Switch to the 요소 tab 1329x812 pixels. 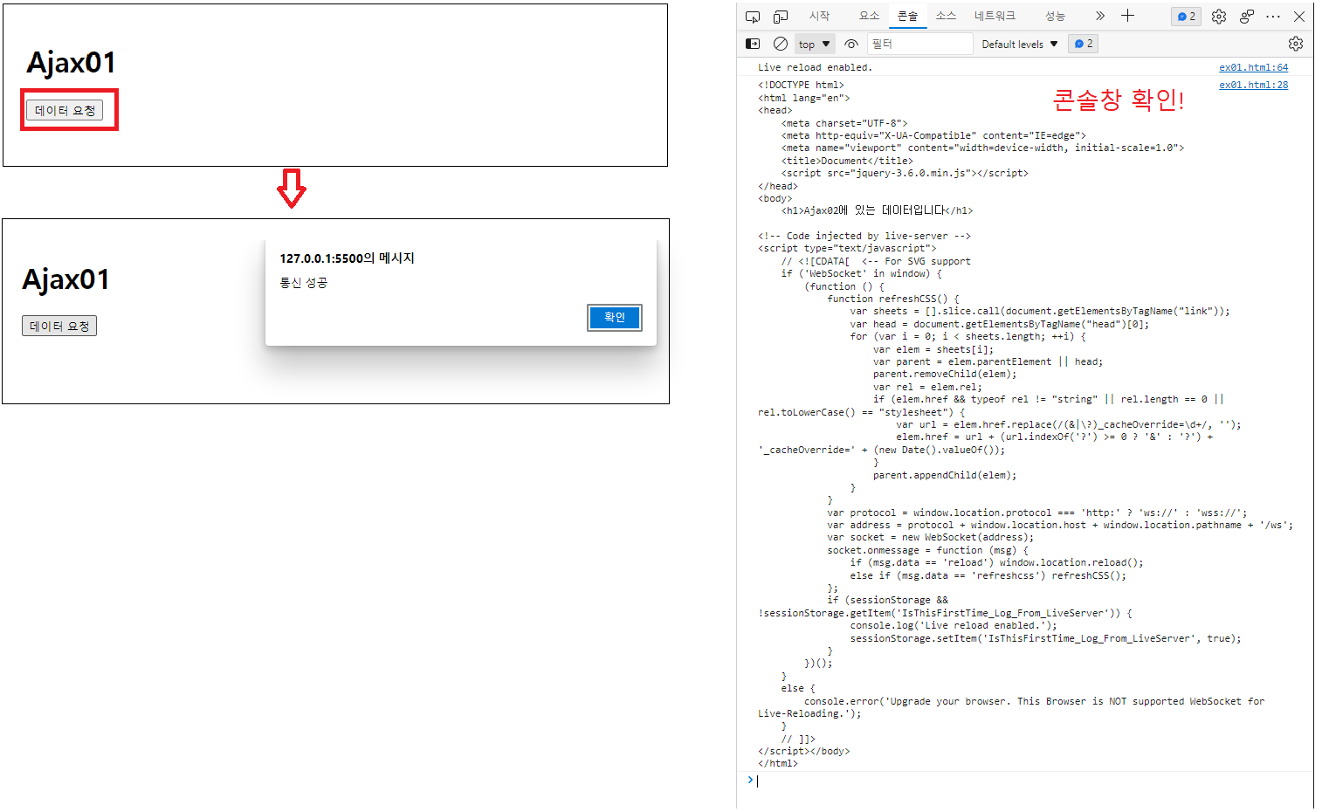869,16
